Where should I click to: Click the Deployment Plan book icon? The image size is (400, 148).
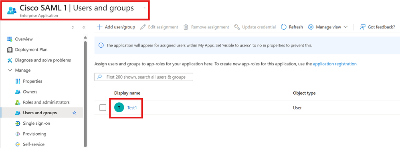click(x=10, y=49)
